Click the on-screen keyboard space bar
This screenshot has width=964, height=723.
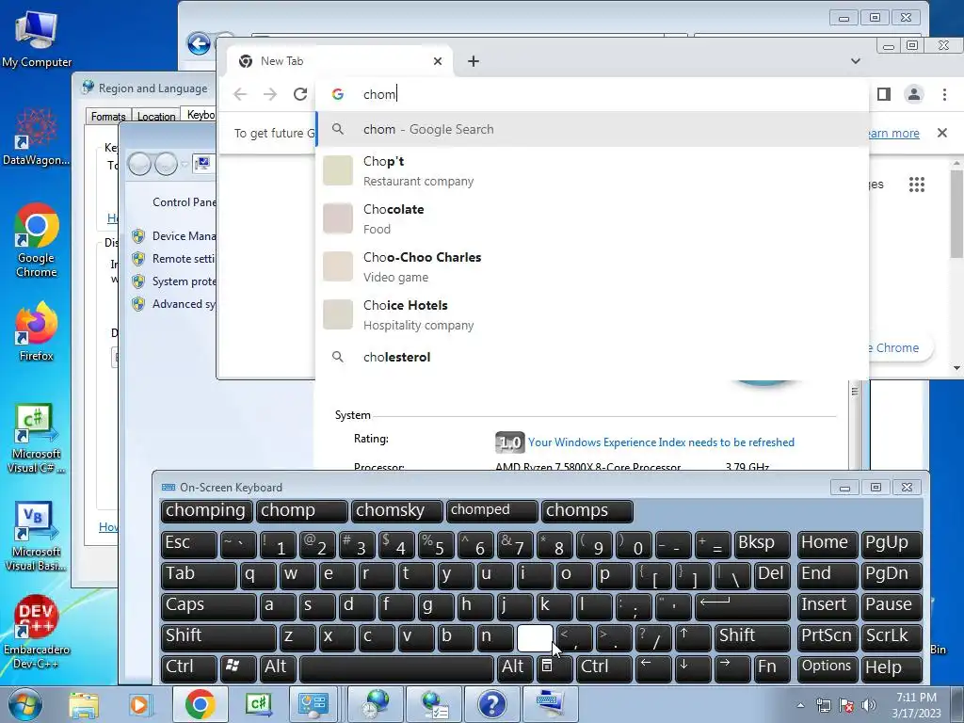pyautogui.click(x=397, y=667)
